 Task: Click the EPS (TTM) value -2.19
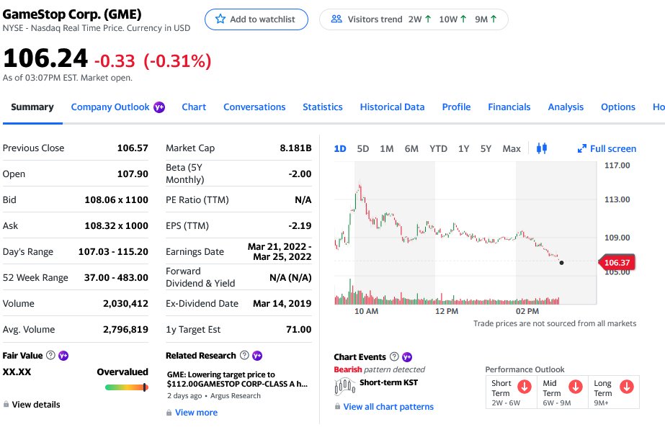[300, 225]
